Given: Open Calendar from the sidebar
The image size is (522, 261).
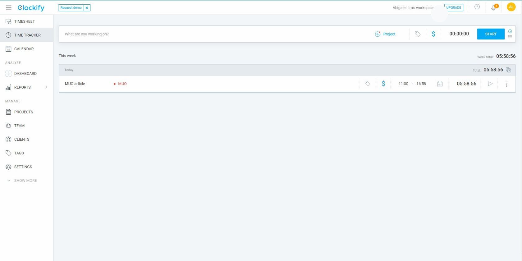Looking at the screenshot, I should tap(26, 49).
